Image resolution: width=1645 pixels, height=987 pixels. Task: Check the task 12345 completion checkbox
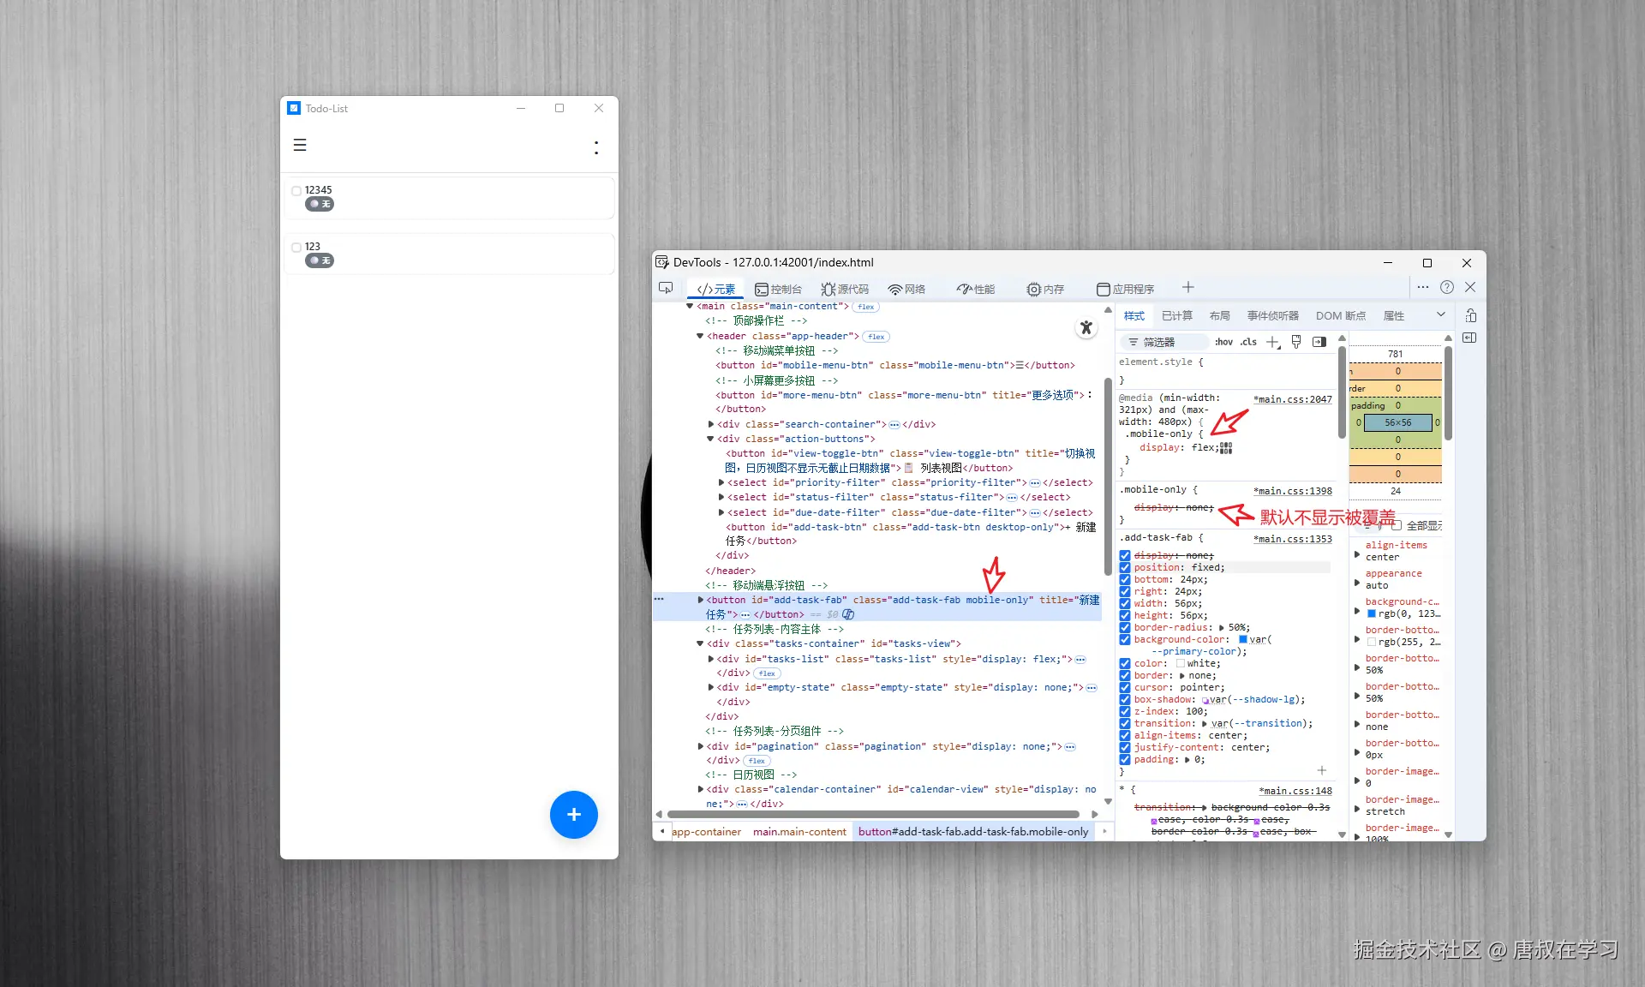[x=296, y=190]
